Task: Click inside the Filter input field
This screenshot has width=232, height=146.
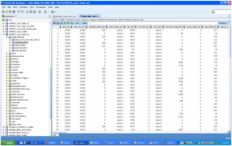Action: (x=152, y=23)
